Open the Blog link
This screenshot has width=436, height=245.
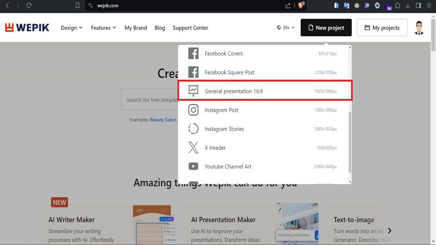[x=160, y=28]
